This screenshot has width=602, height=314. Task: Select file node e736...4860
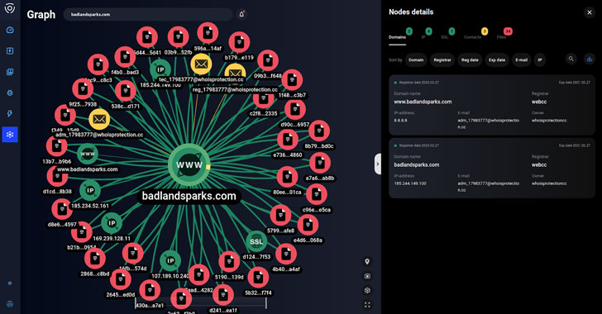pos(288,140)
